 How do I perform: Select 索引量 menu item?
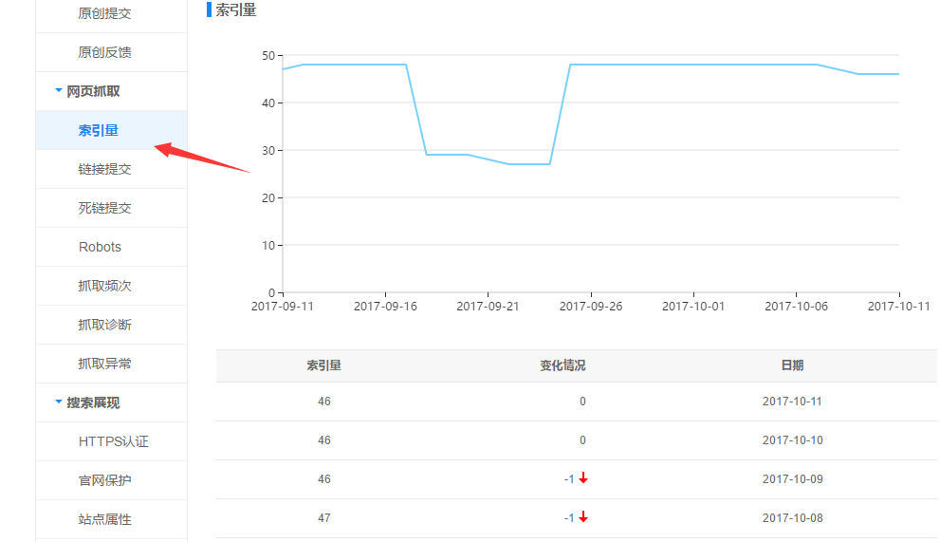[99, 130]
